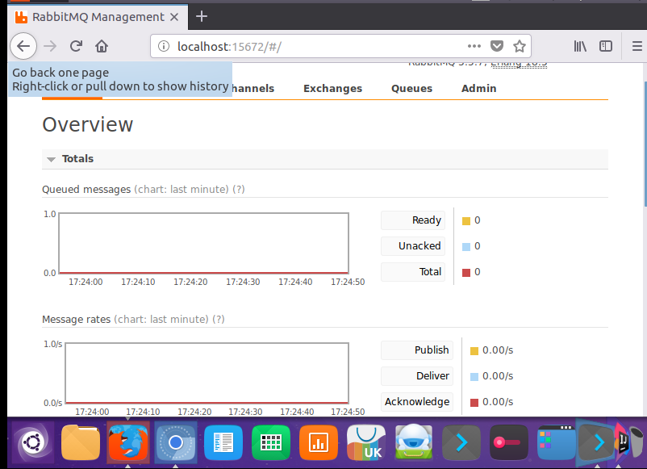This screenshot has height=469, width=647.
Task: Click the red Acknowledge color swatch
Action: coord(474,403)
